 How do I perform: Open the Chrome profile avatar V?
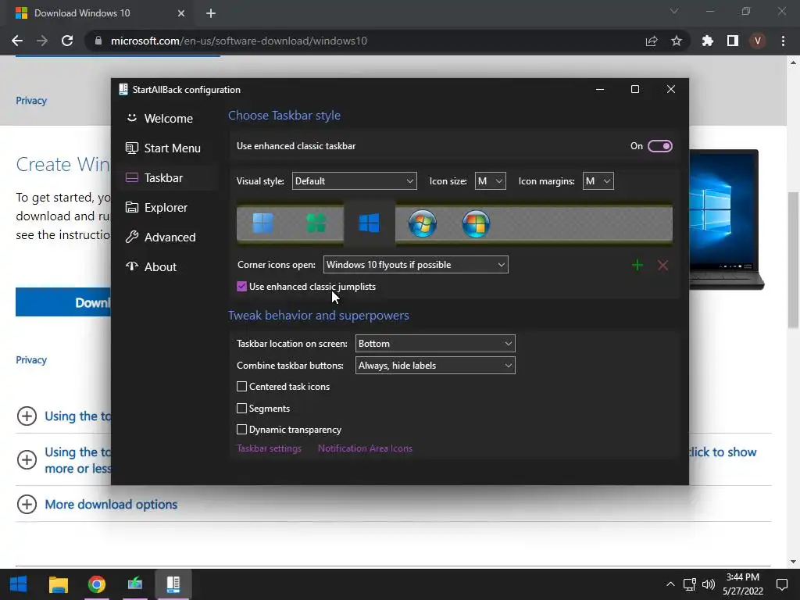(758, 41)
